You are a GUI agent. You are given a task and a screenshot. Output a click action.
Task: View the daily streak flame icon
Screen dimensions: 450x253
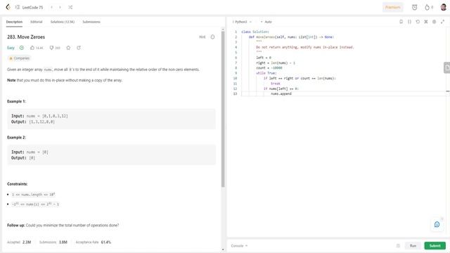pos(427,8)
